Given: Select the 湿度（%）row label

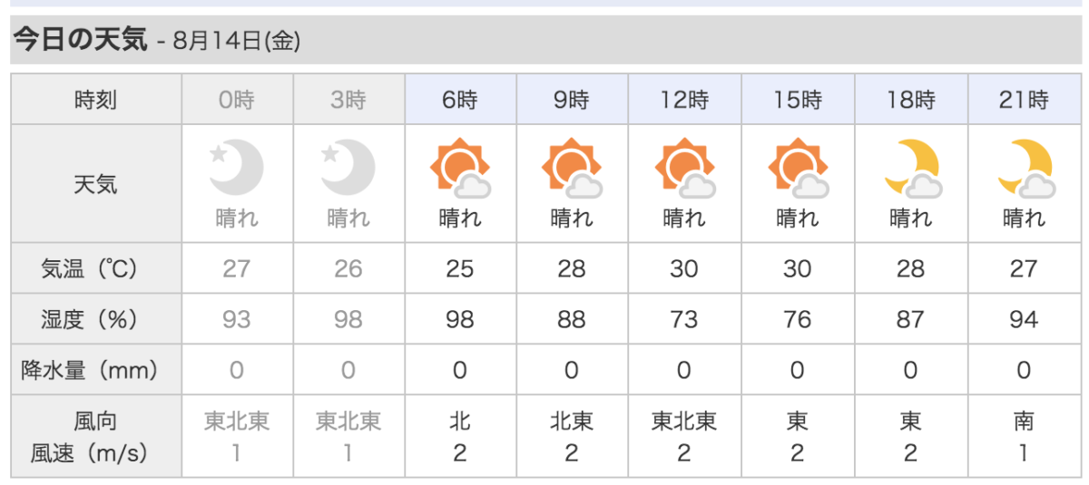Looking at the screenshot, I should (x=95, y=319).
